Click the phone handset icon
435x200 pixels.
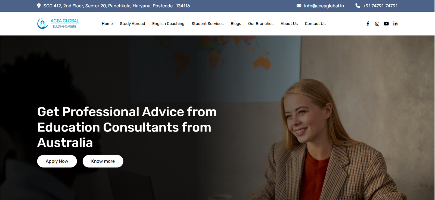tap(358, 6)
